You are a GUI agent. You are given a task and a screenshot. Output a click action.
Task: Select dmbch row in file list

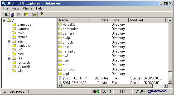point(113,42)
